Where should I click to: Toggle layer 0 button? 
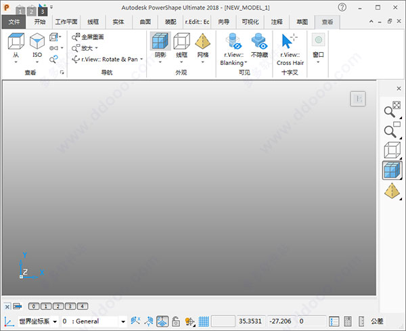pyautogui.click(x=34, y=307)
